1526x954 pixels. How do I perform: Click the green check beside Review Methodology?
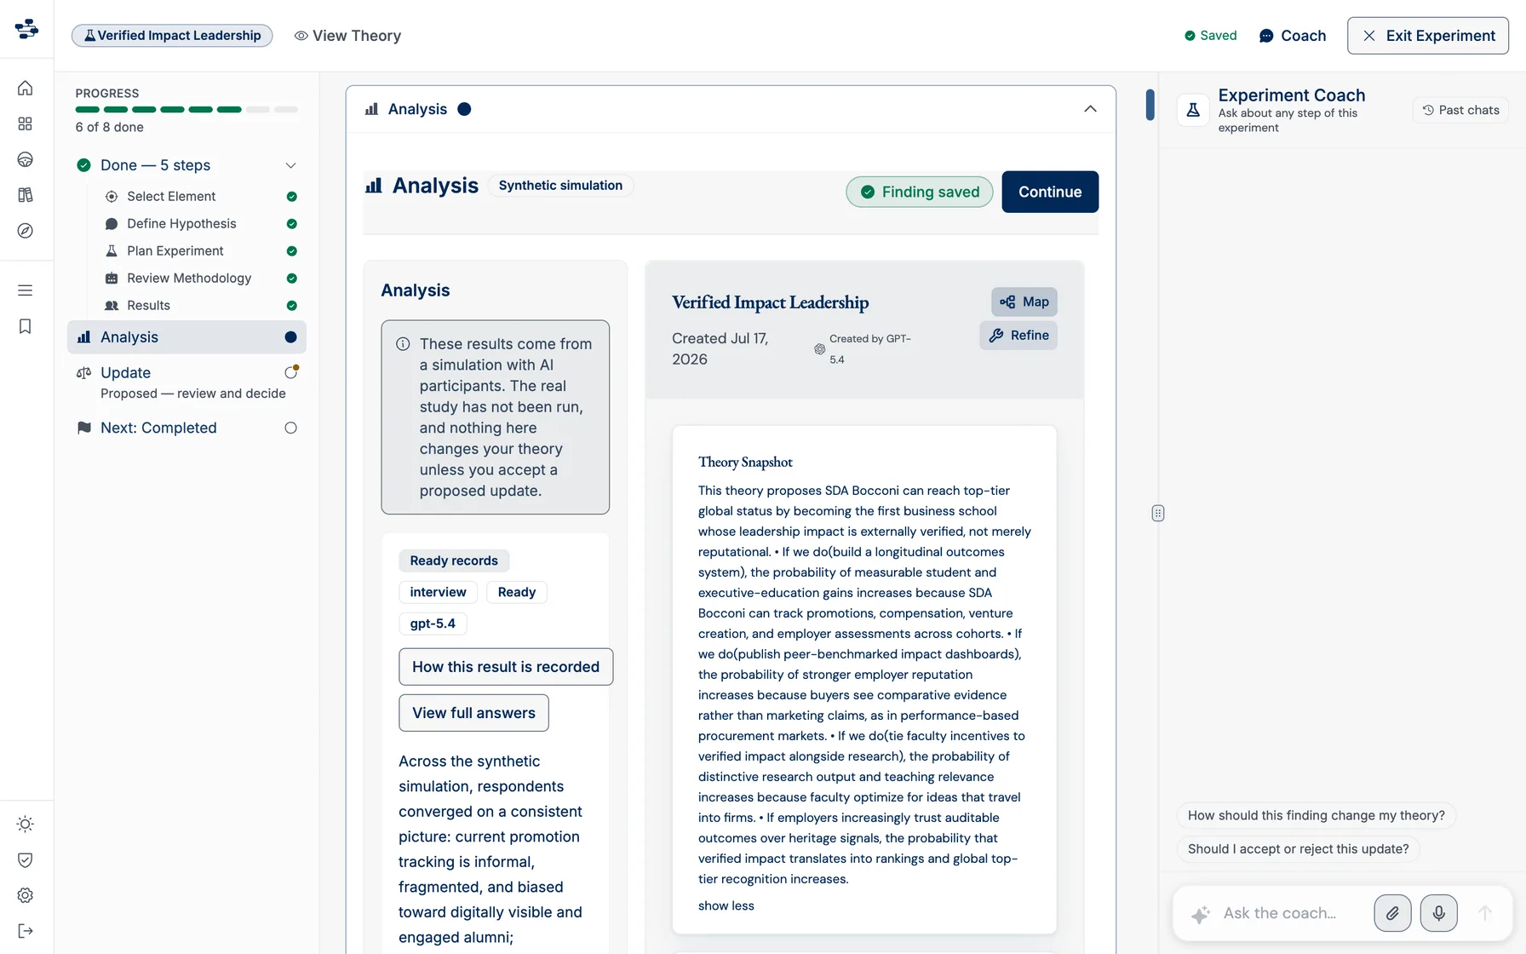pyautogui.click(x=292, y=279)
